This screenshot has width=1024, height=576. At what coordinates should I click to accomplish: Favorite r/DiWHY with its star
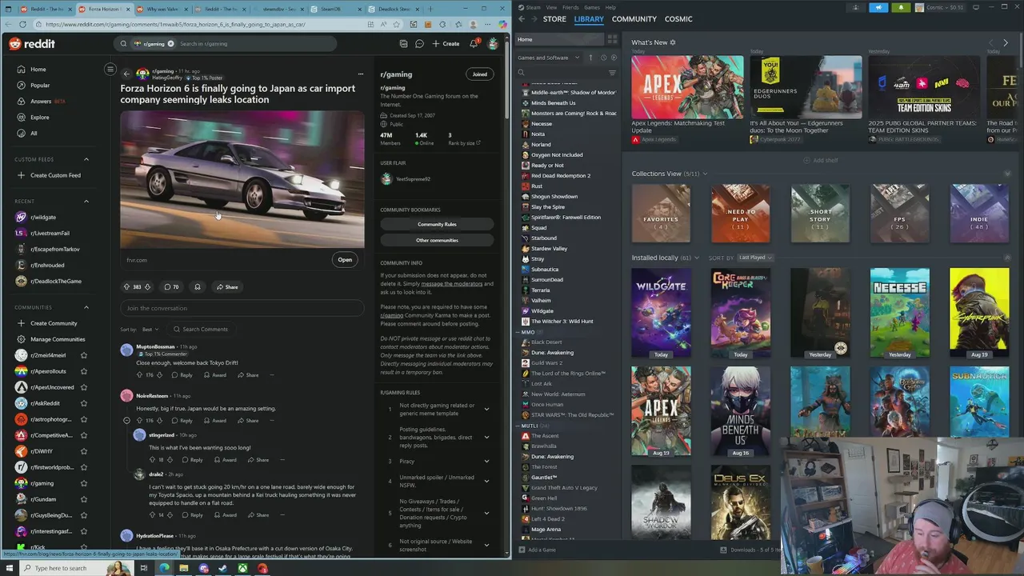tap(83, 451)
